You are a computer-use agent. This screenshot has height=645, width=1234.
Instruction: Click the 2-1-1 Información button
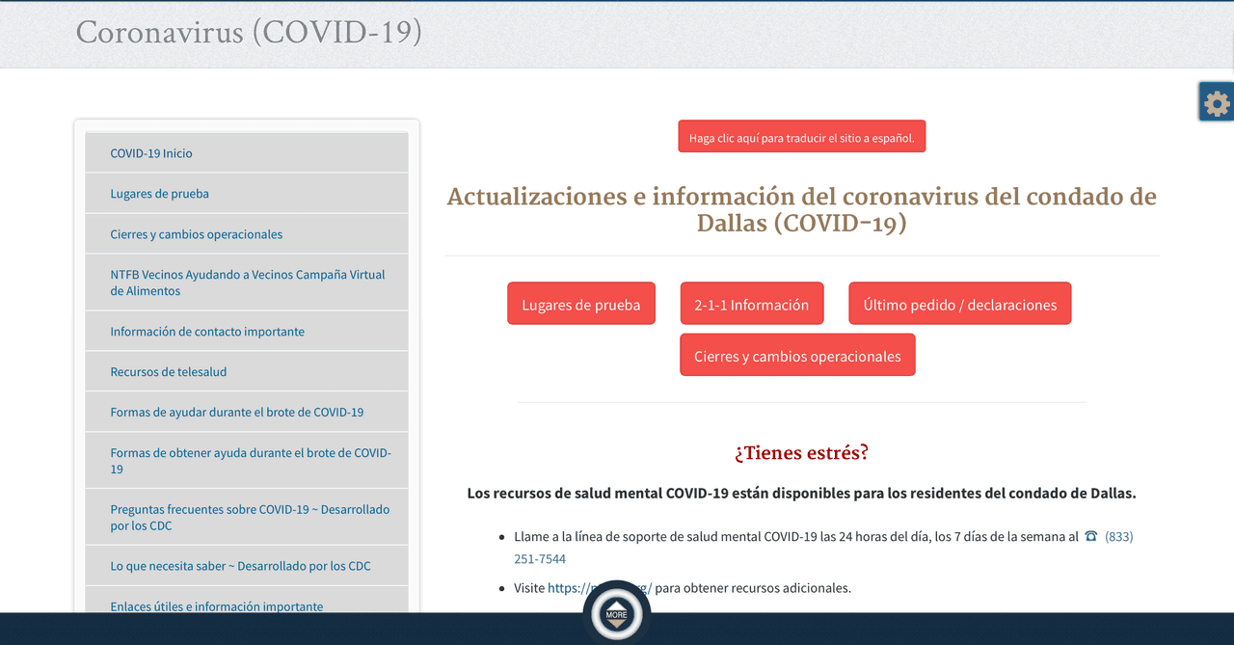751,304
